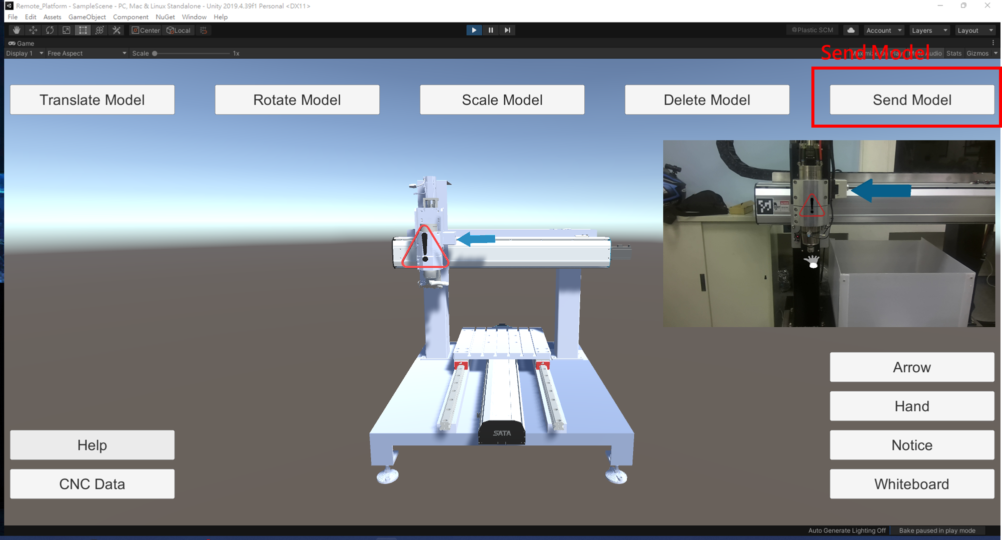Click the Whiteboard button

coord(911,483)
